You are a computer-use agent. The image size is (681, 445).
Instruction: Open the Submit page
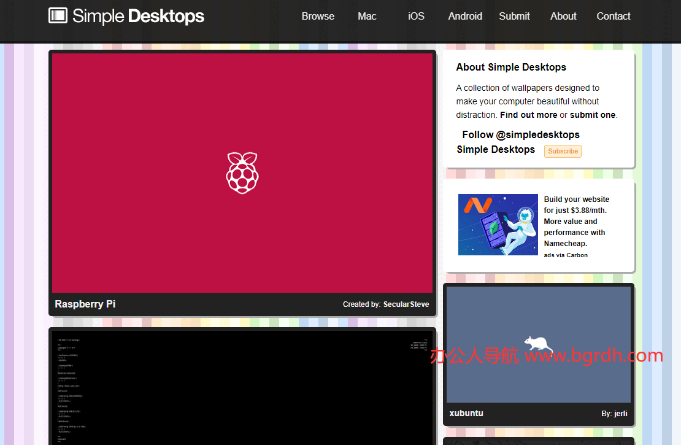pos(514,17)
